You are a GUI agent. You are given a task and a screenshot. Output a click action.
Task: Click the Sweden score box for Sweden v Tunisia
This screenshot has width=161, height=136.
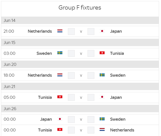71,53
